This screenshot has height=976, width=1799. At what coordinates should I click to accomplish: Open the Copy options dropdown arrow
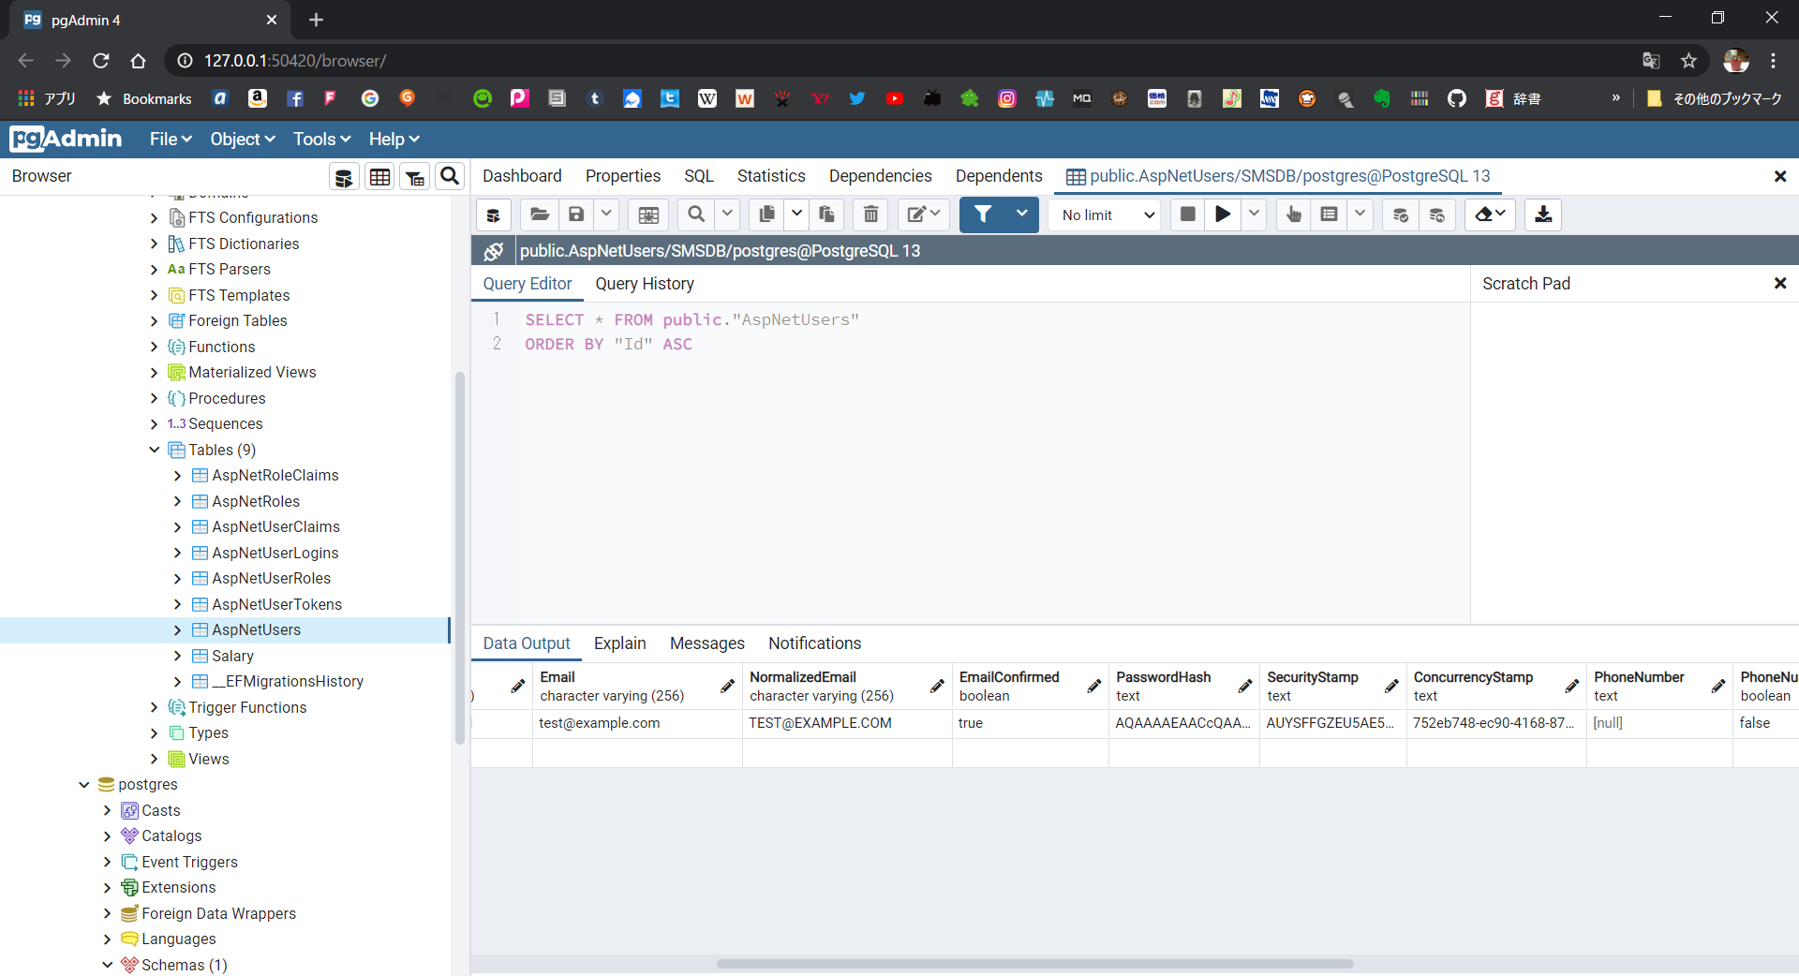[x=796, y=214]
